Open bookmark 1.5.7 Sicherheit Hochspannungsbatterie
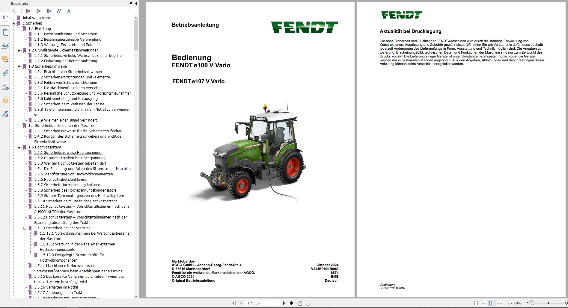 [x=67, y=185]
